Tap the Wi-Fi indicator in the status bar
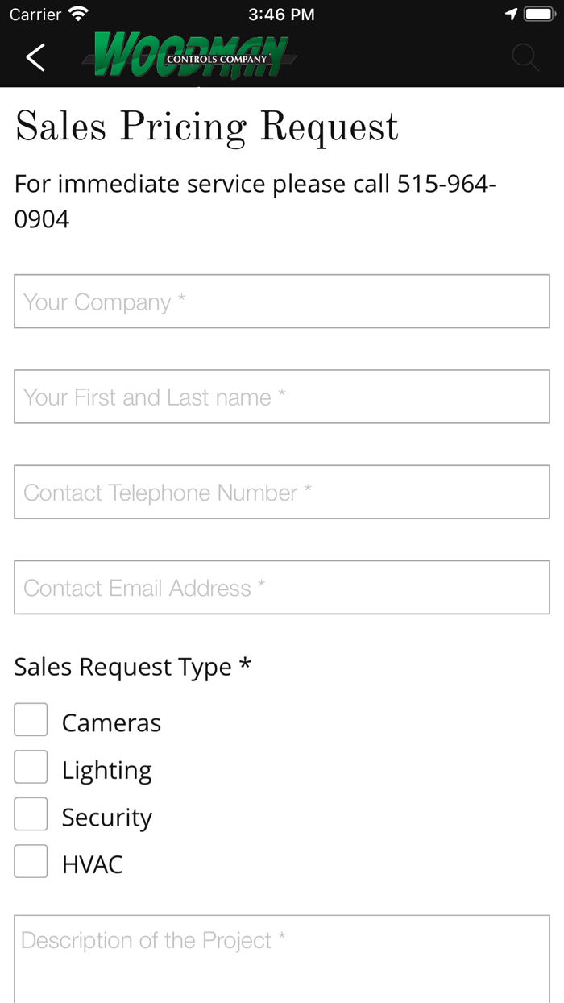This screenshot has height=1003, width=564. tap(77, 13)
